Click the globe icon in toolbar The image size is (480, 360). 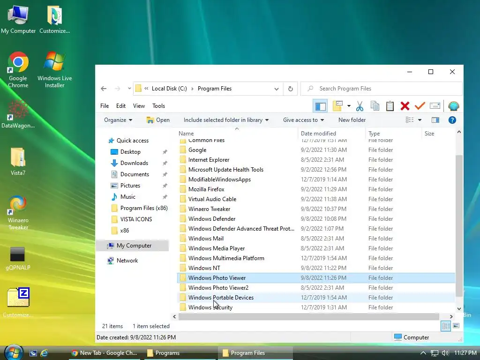pyautogui.click(x=453, y=106)
